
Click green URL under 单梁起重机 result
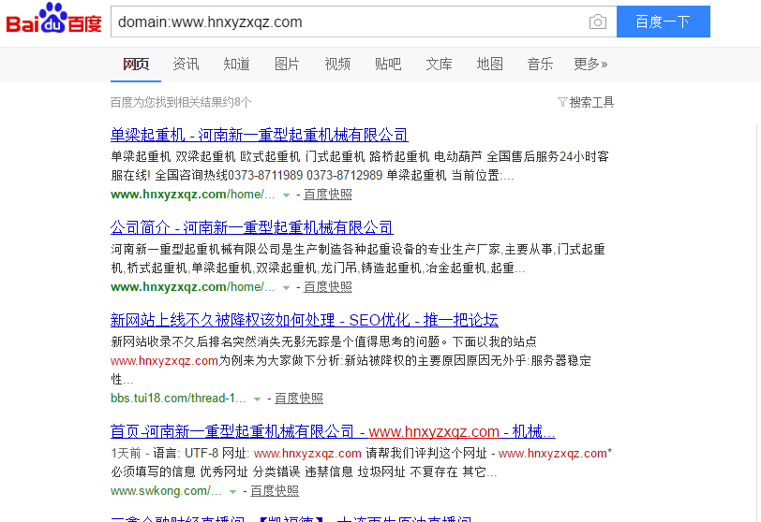[x=193, y=195]
